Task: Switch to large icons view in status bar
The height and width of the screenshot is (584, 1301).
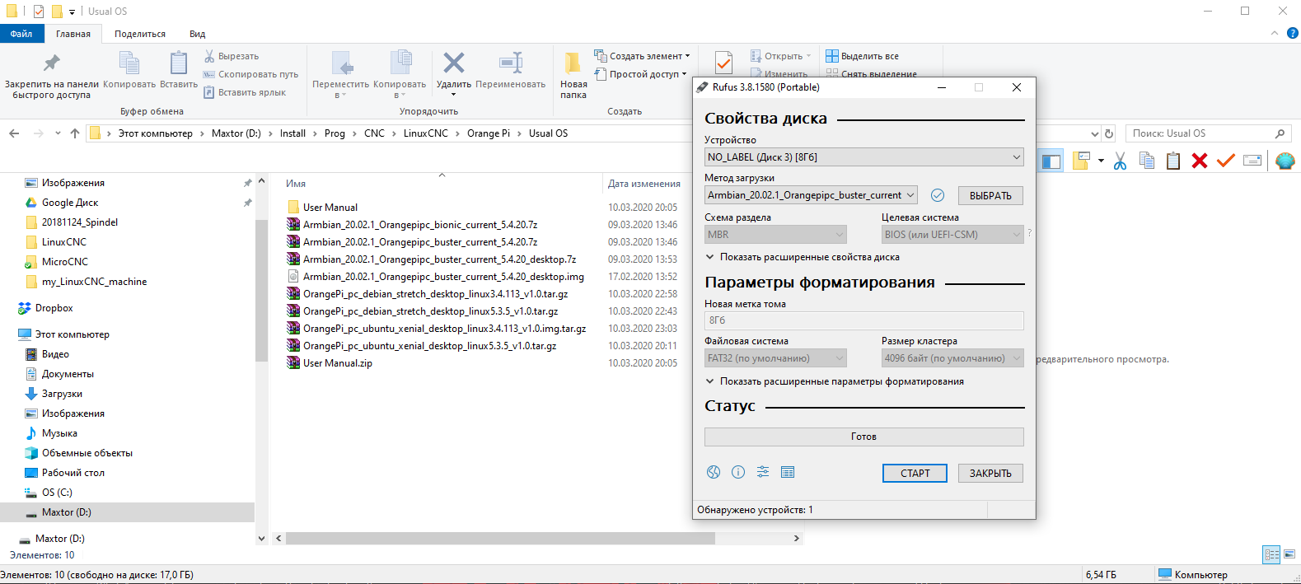Action: click(1289, 554)
